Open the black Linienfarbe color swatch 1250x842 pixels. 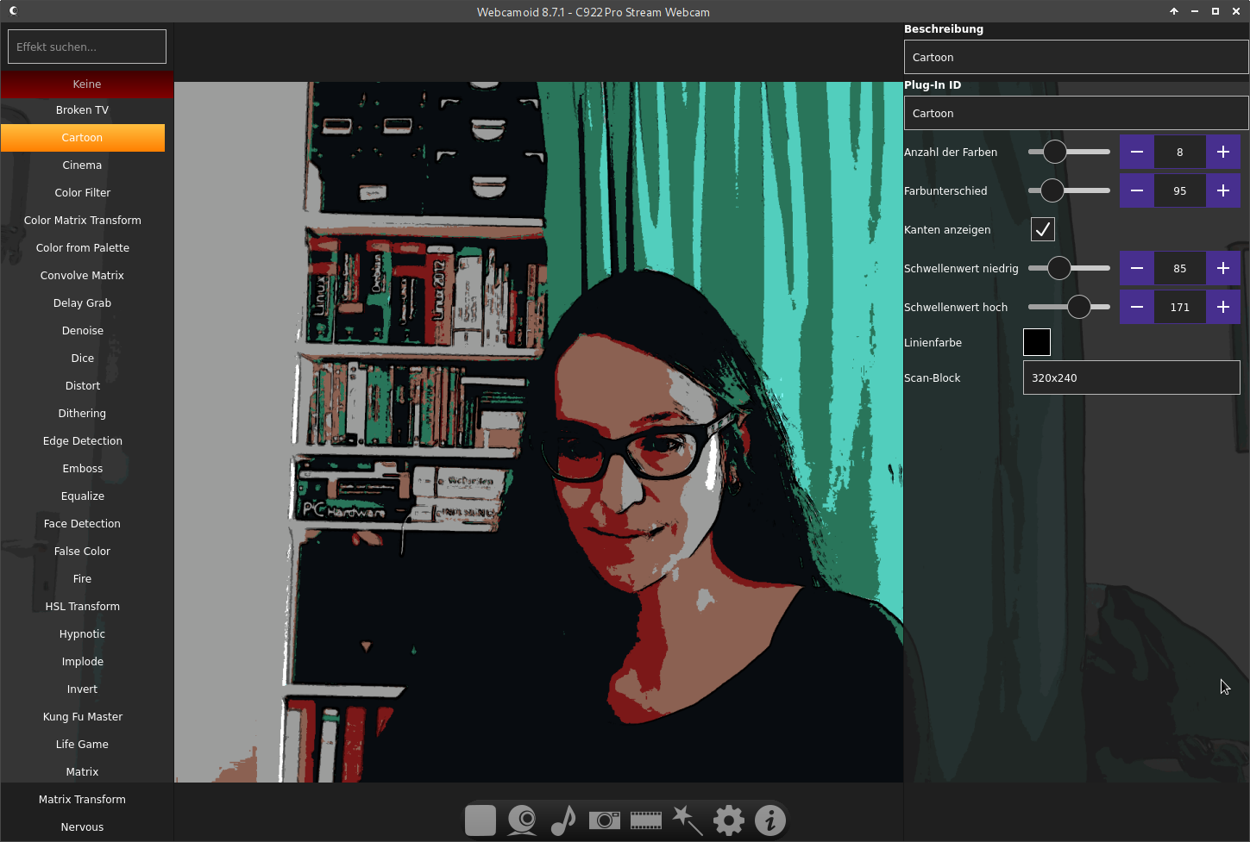click(1036, 342)
